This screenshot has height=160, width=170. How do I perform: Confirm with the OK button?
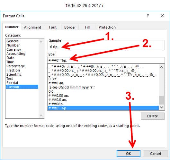tap(129, 154)
